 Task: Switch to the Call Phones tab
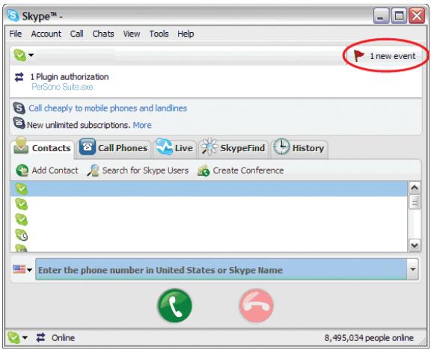tap(114, 149)
